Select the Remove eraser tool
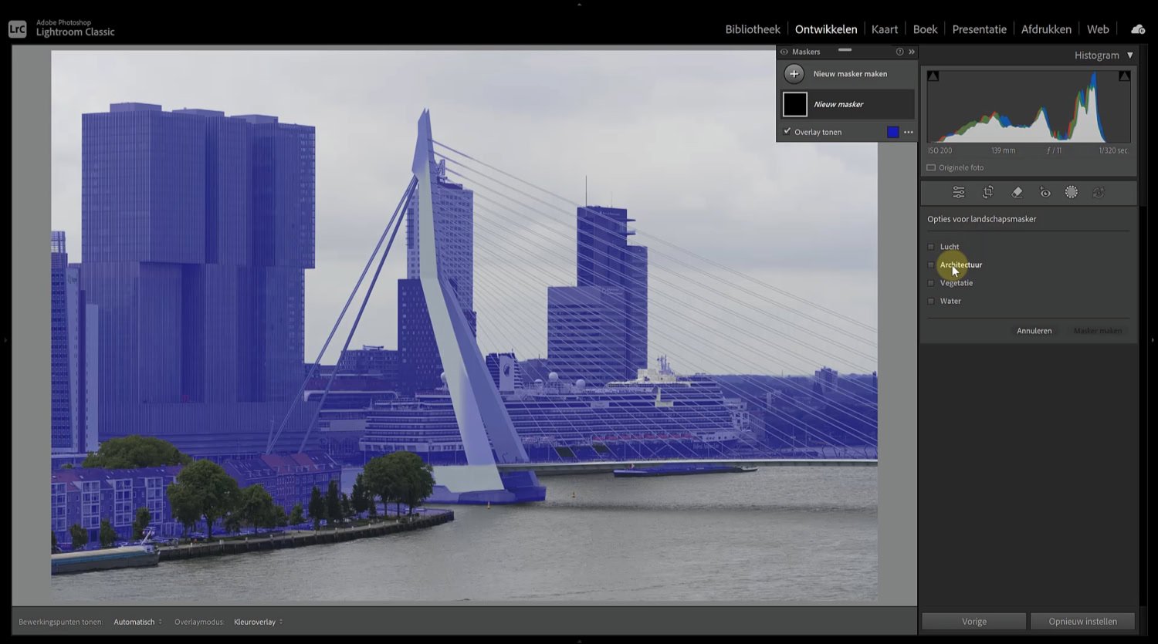 coord(1017,193)
